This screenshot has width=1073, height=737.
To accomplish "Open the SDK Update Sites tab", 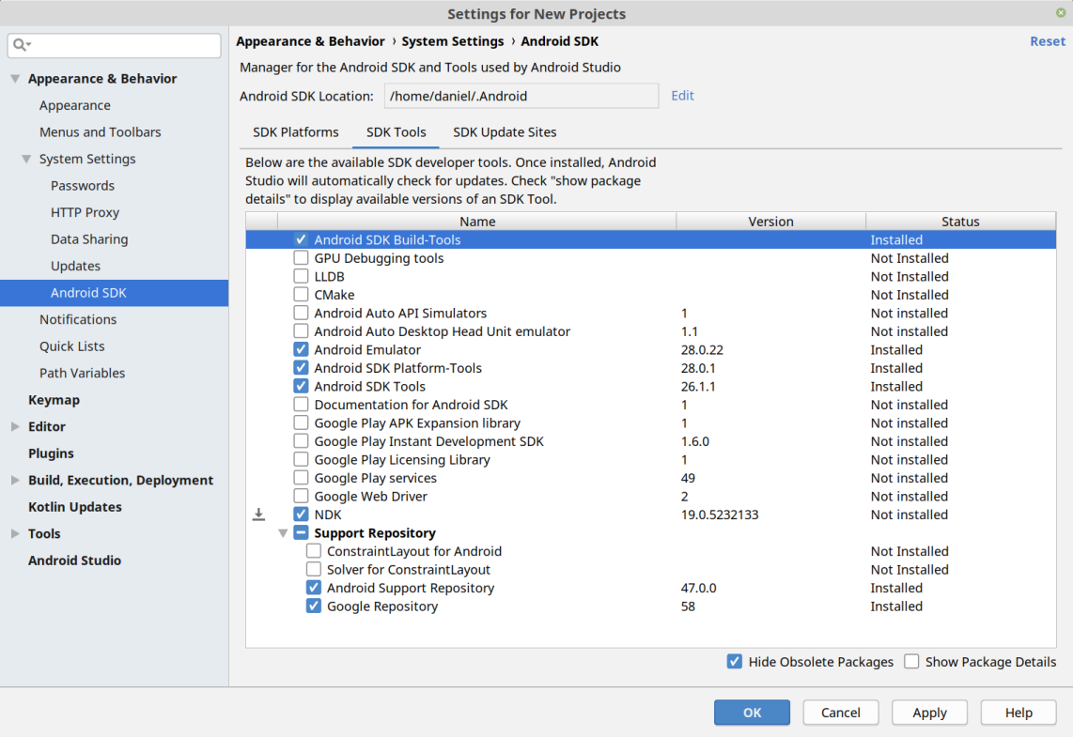I will pyautogui.click(x=505, y=132).
